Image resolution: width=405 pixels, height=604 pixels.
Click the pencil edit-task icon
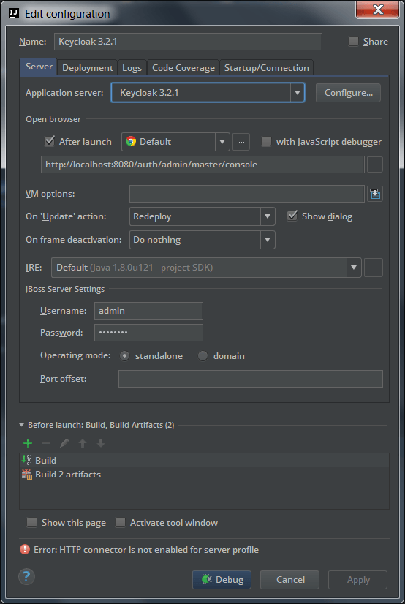64,443
